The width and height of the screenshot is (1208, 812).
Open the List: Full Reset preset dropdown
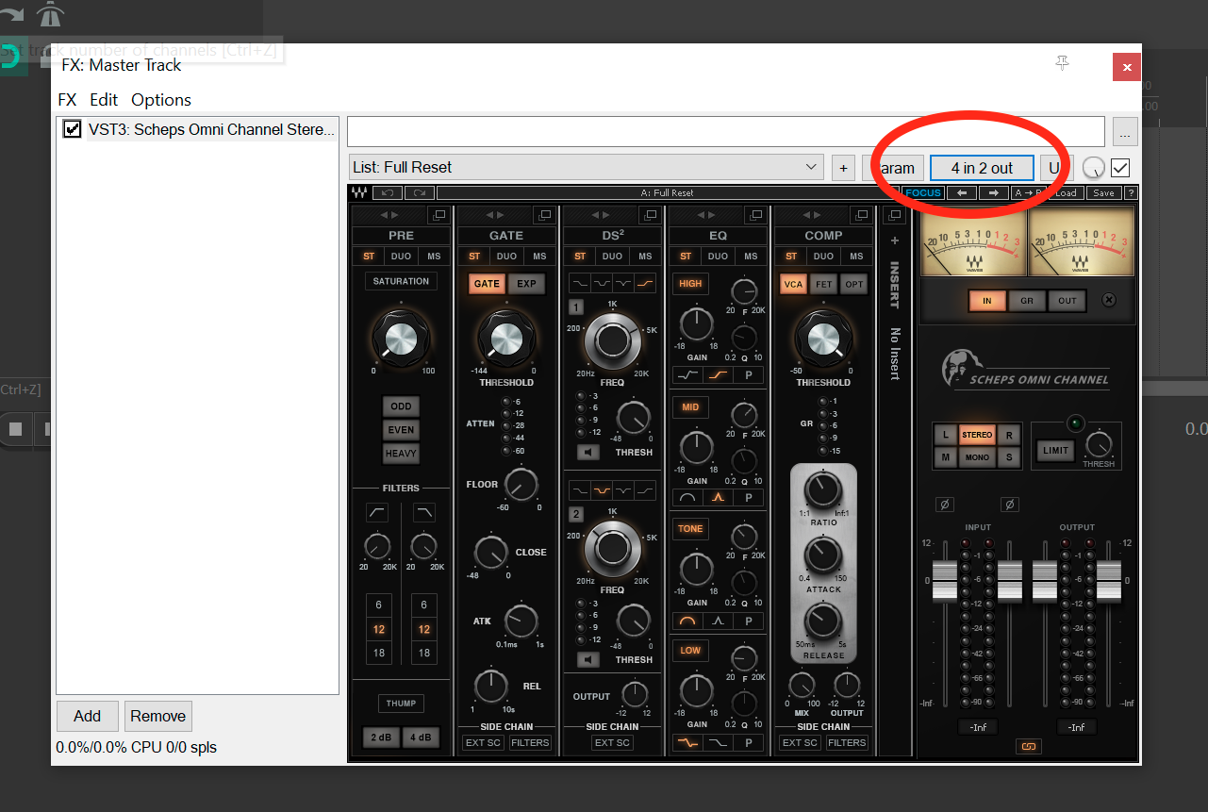(587, 168)
